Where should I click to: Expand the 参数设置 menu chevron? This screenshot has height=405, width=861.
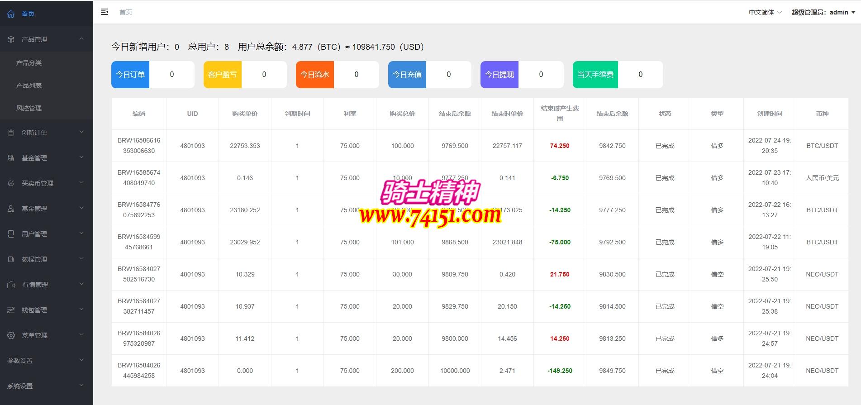pos(81,360)
